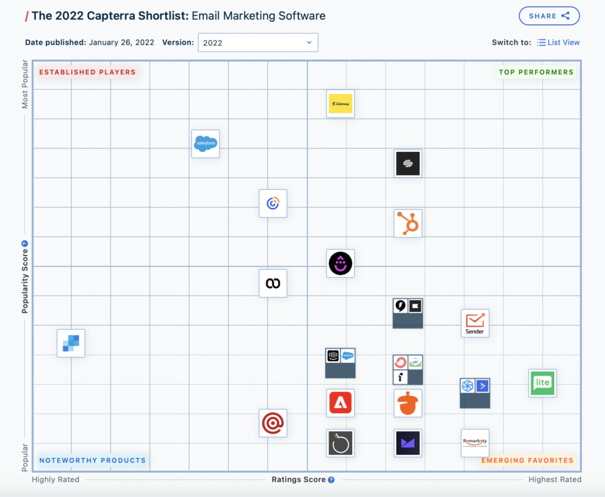Switch to List View
The height and width of the screenshot is (497, 605).
[558, 43]
